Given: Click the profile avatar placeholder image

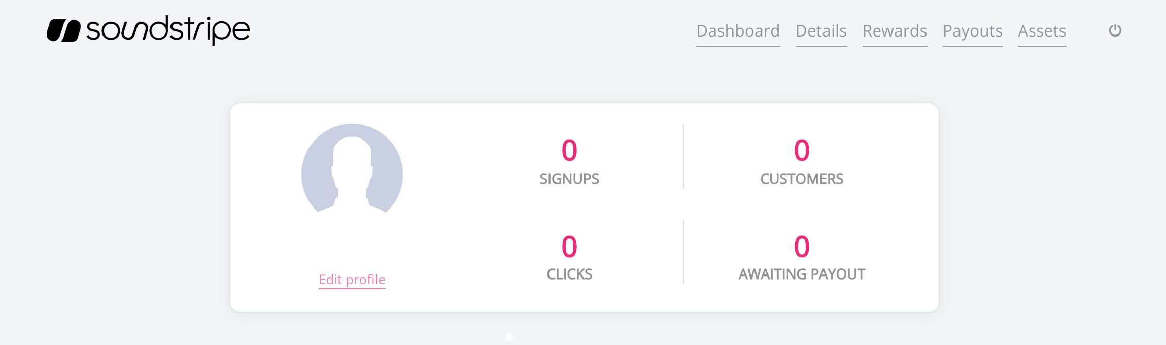Looking at the screenshot, I should (352, 168).
